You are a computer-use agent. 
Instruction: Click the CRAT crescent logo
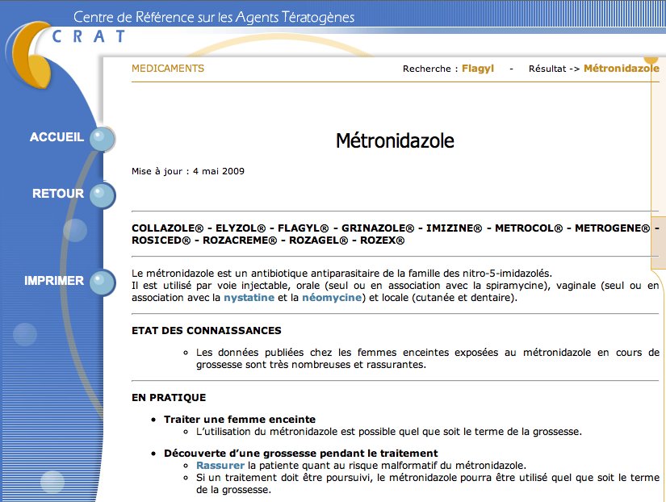coord(31,55)
